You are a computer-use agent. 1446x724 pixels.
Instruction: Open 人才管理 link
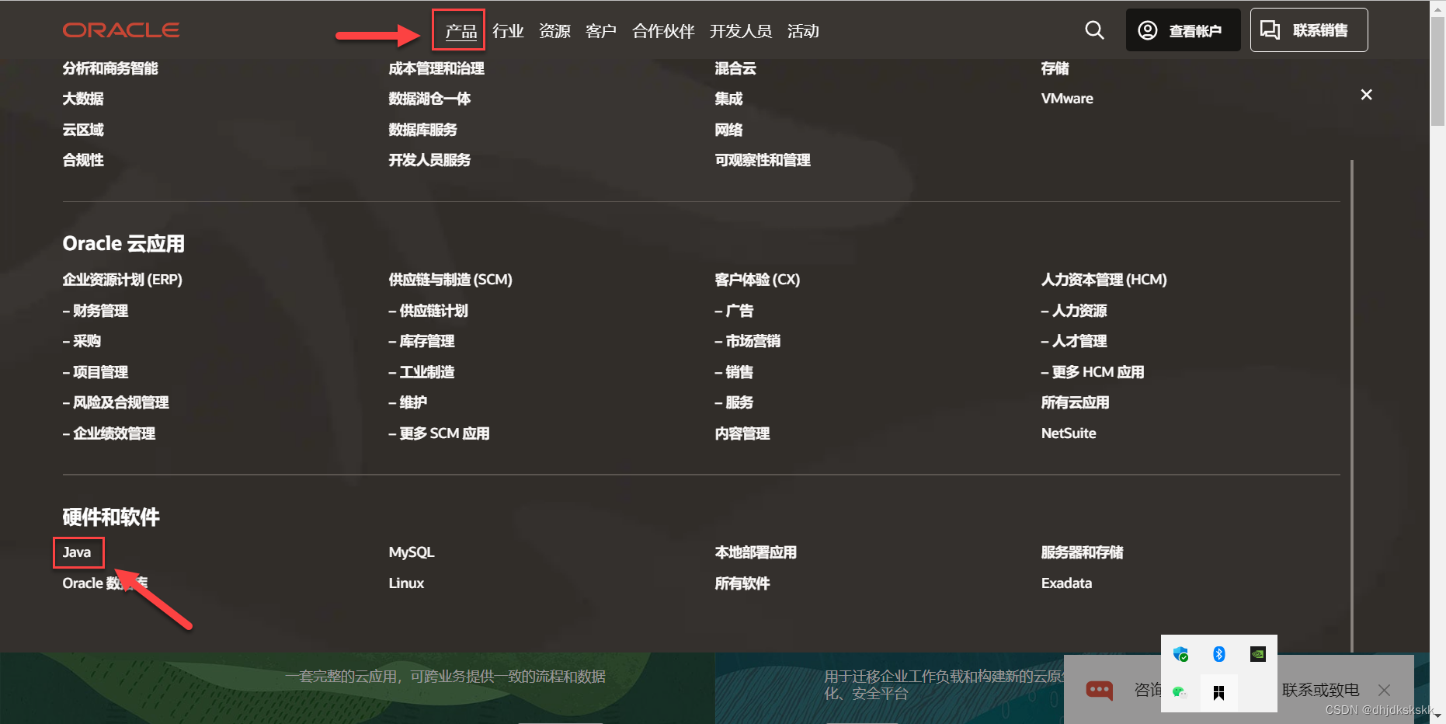click(x=1074, y=341)
